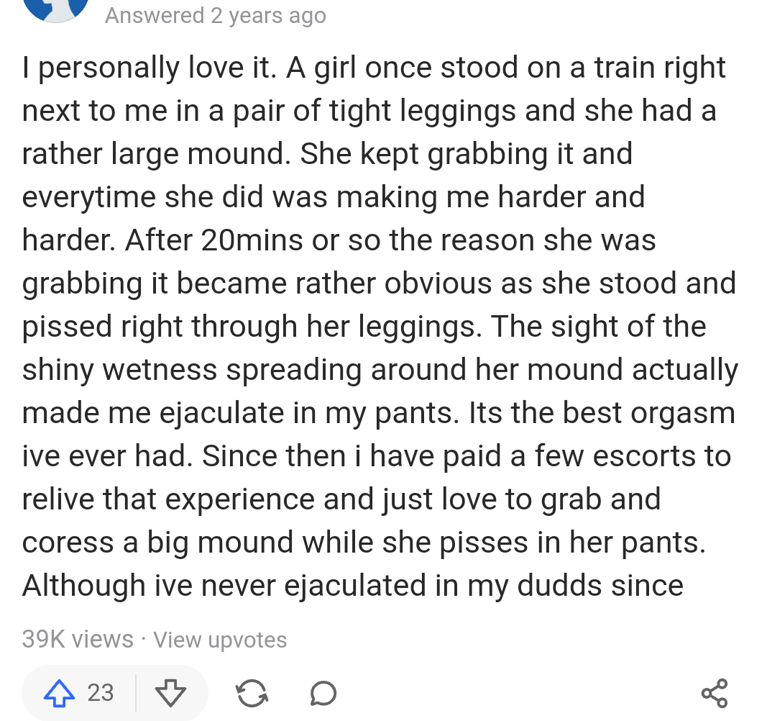Click the "39K views" count
Image resolution: width=767 pixels, height=721 pixels.
pos(78,640)
